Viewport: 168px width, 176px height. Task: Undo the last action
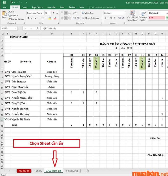tap(12, 2)
